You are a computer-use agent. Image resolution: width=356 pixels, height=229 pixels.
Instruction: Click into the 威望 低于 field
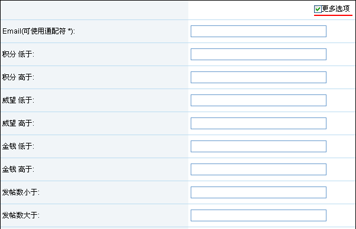(259, 100)
